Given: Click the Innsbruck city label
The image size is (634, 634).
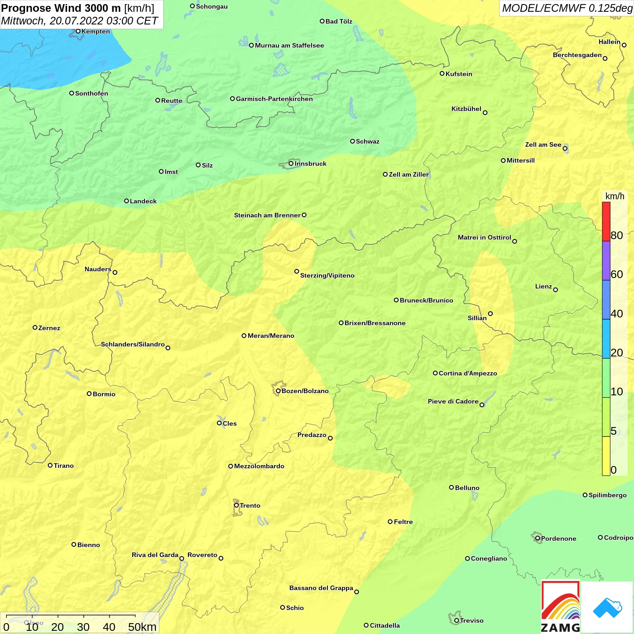Looking at the screenshot, I should pyautogui.click(x=311, y=163).
